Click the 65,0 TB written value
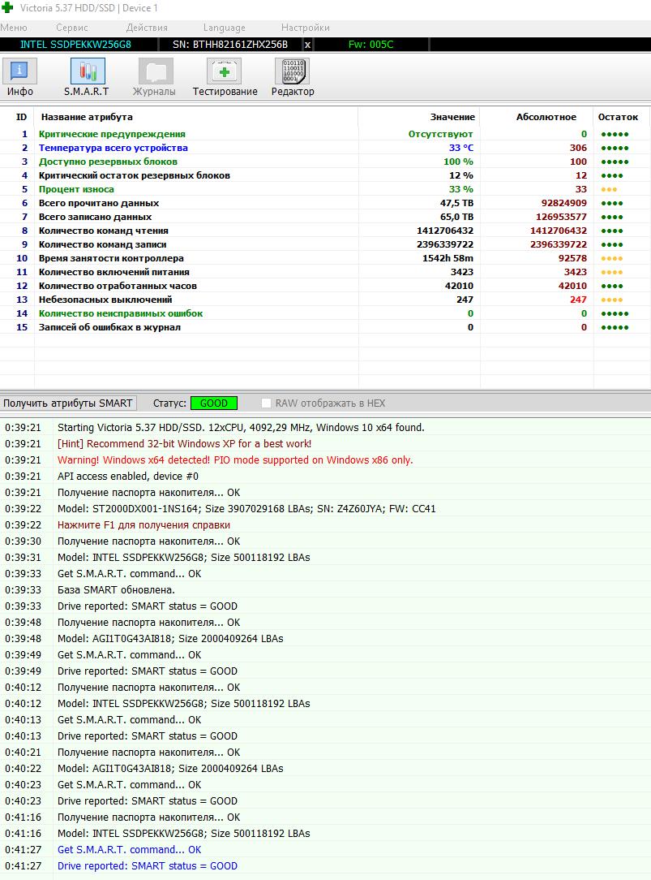The width and height of the screenshot is (651, 880). click(456, 217)
